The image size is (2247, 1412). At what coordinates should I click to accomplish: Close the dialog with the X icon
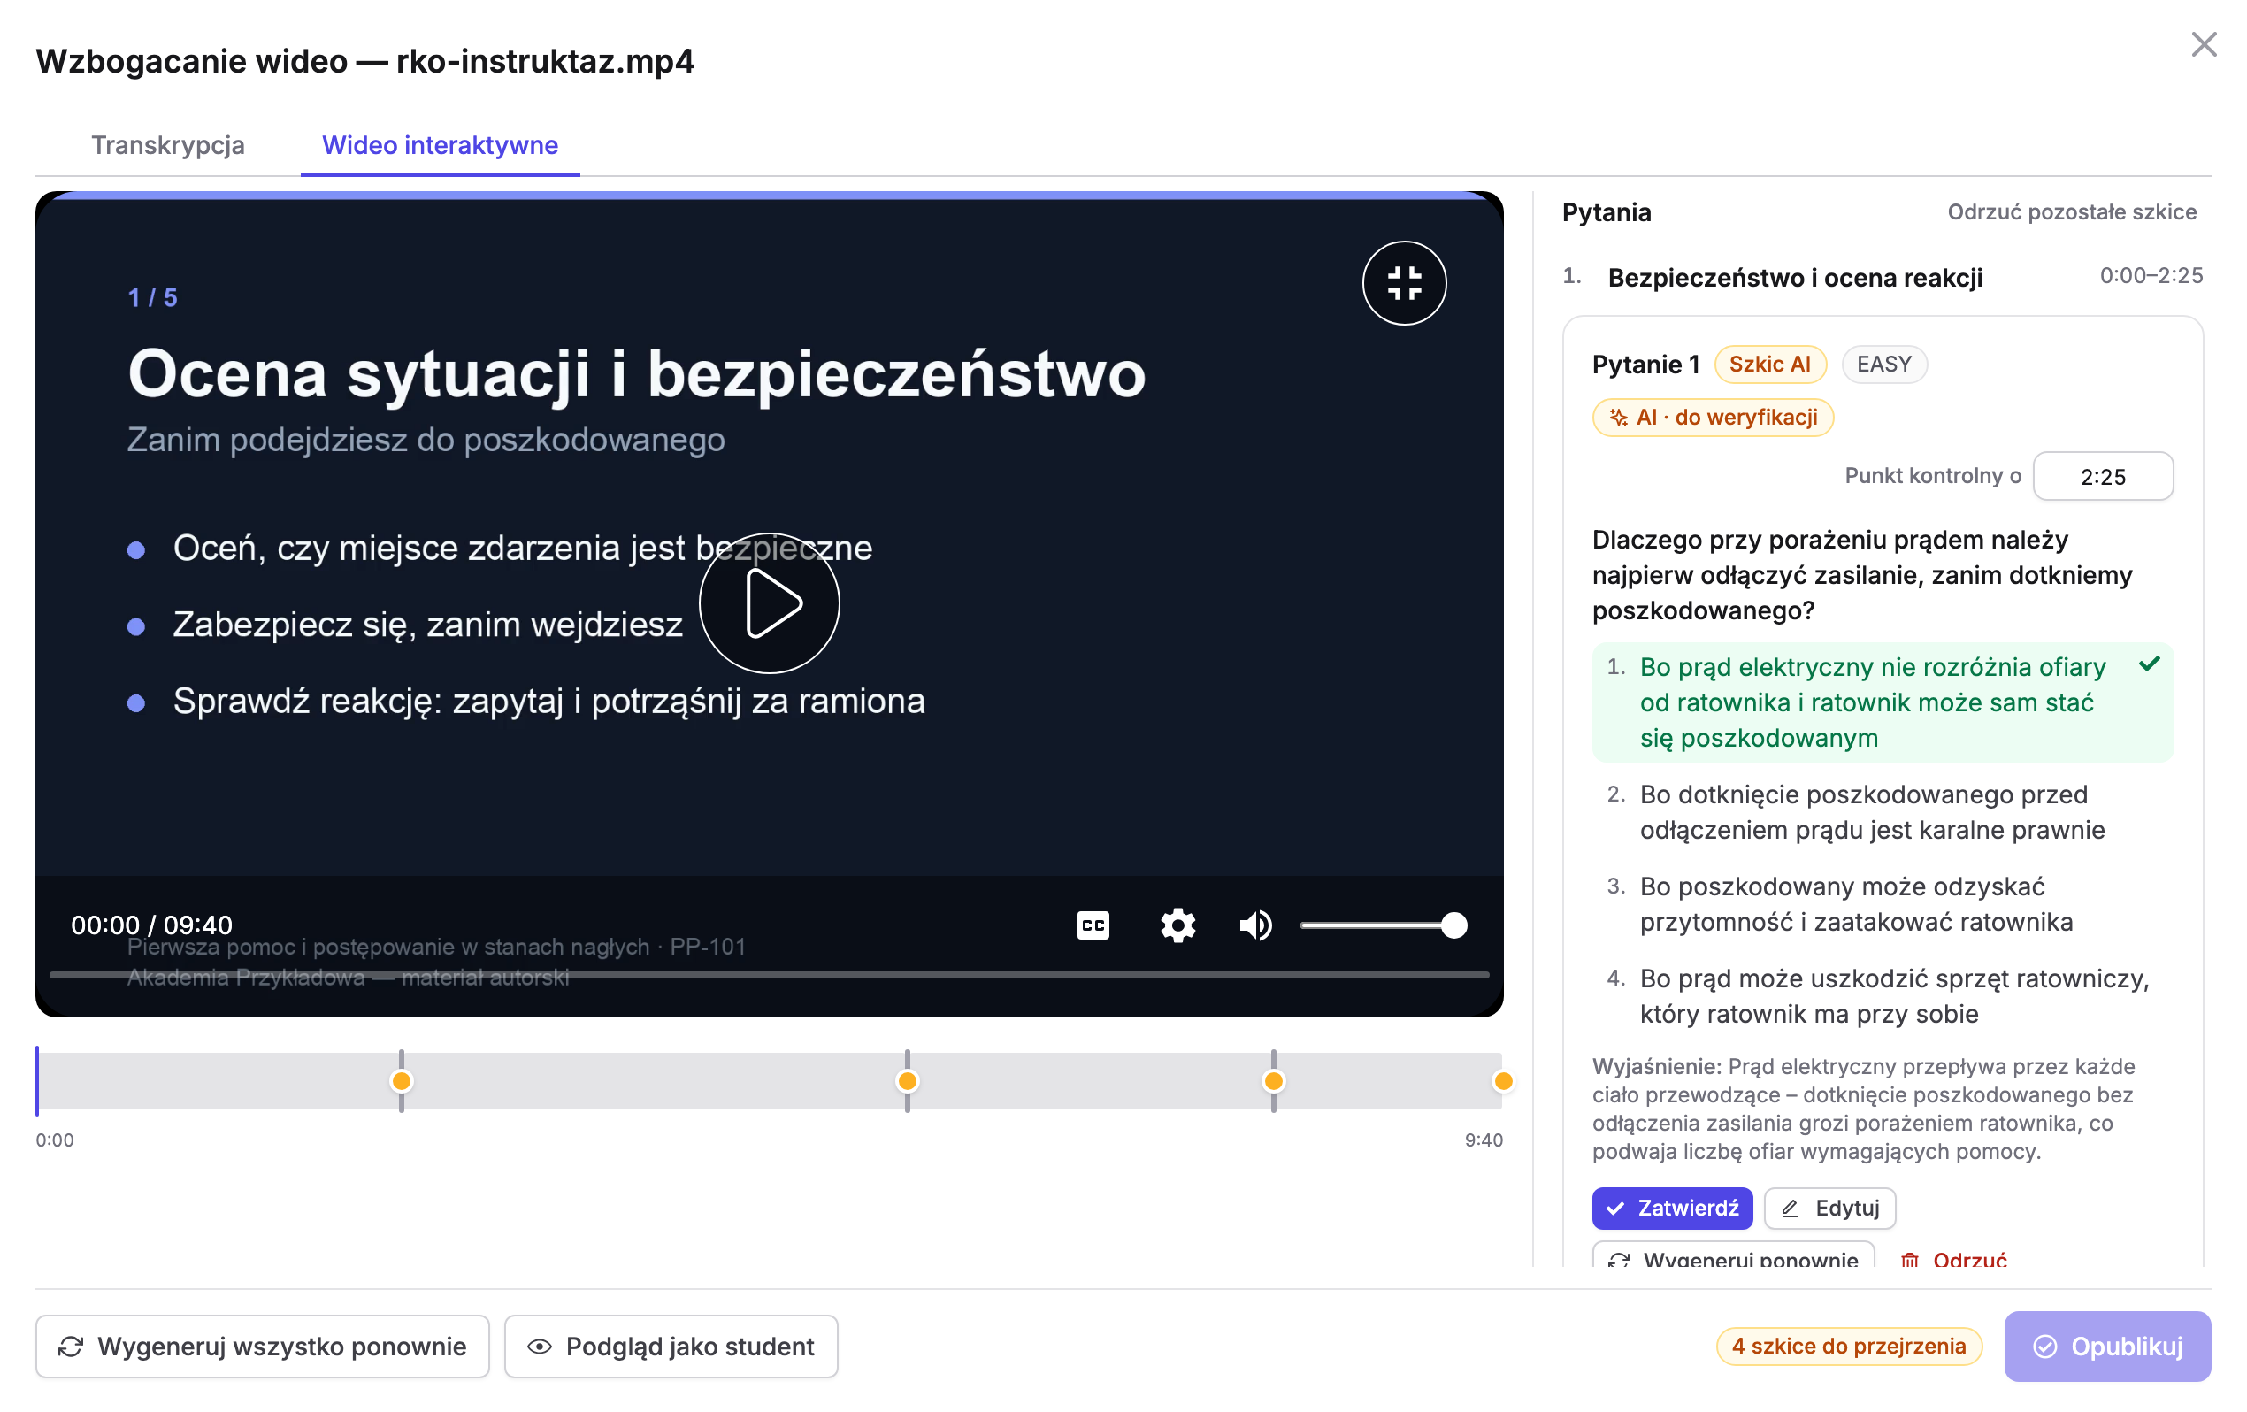click(2203, 44)
